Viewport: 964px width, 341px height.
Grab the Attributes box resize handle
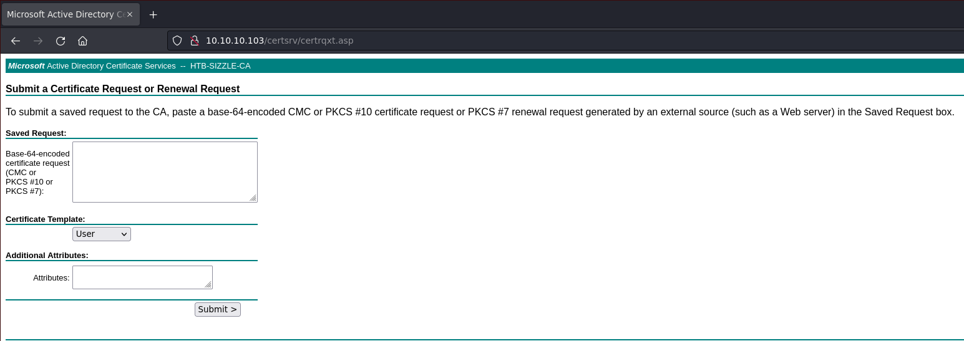(x=208, y=284)
